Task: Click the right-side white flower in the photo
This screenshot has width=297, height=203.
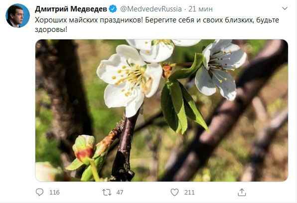Action: pos(221,69)
